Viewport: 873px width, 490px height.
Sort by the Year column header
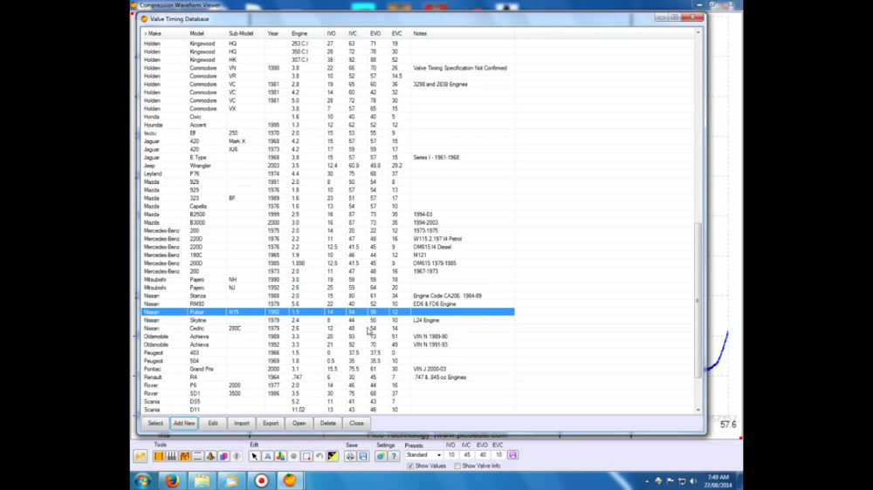click(278, 33)
